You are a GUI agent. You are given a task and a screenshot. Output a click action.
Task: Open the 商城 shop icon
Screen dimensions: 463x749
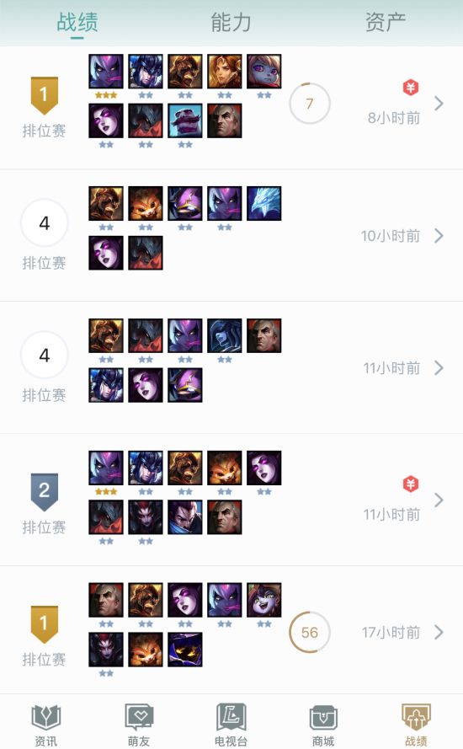point(323,718)
